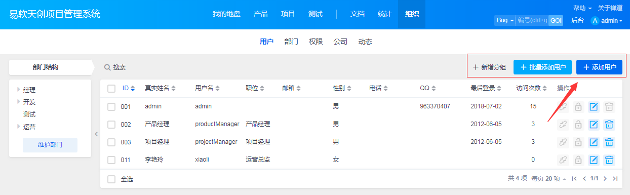The image size is (630, 195).
Task: Open the Bug type dropdown
Action: coord(505,20)
